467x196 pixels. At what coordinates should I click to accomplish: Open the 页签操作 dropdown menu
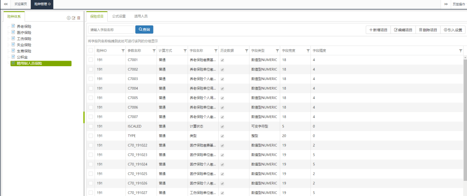458,4
